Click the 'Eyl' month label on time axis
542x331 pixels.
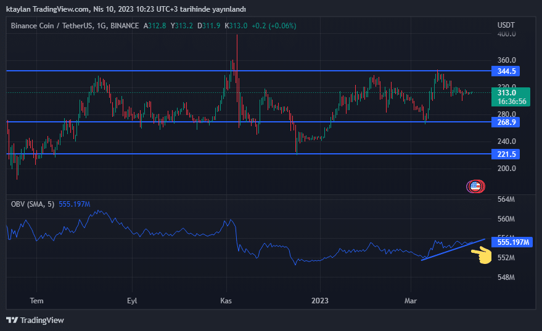[132, 301]
